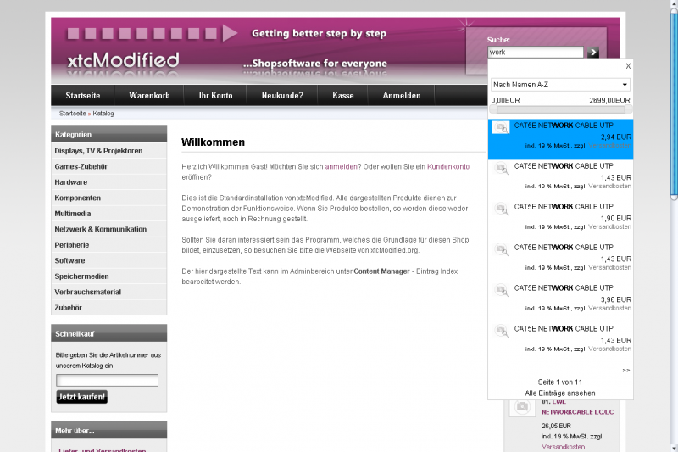Open the Kasse nav menu item
Screen dimensions: 678x452
(x=343, y=96)
